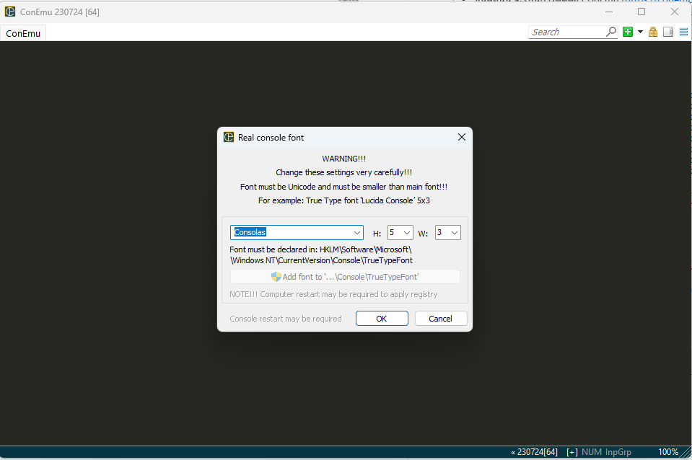Click ConEmu logo icon in main title bar
Viewport: 692px width, 460px height.
click(x=10, y=12)
